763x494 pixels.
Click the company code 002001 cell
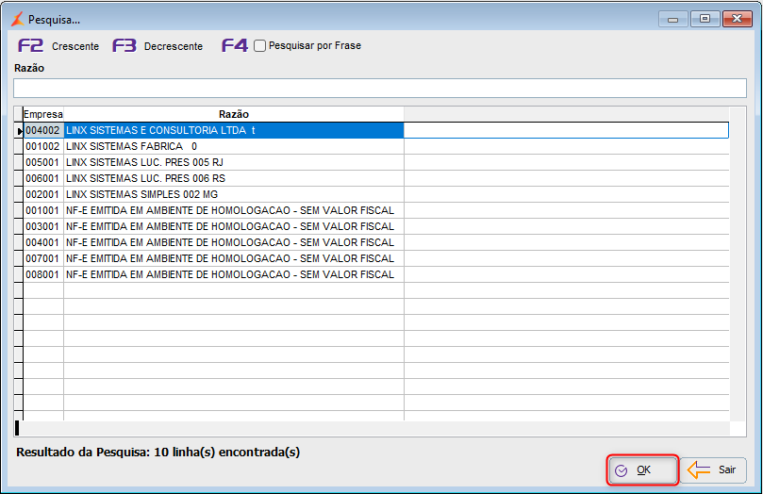(43, 194)
